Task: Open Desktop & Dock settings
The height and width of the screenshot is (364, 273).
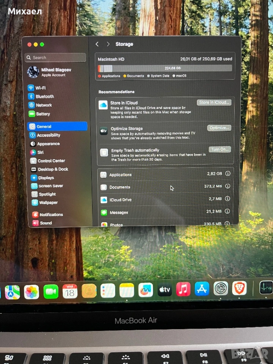Action: pyautogui.click(x=49, y=169)
